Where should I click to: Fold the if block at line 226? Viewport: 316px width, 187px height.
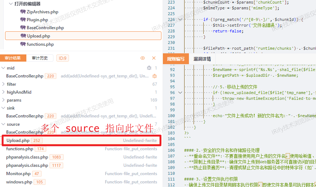click(x=180, y=19)
